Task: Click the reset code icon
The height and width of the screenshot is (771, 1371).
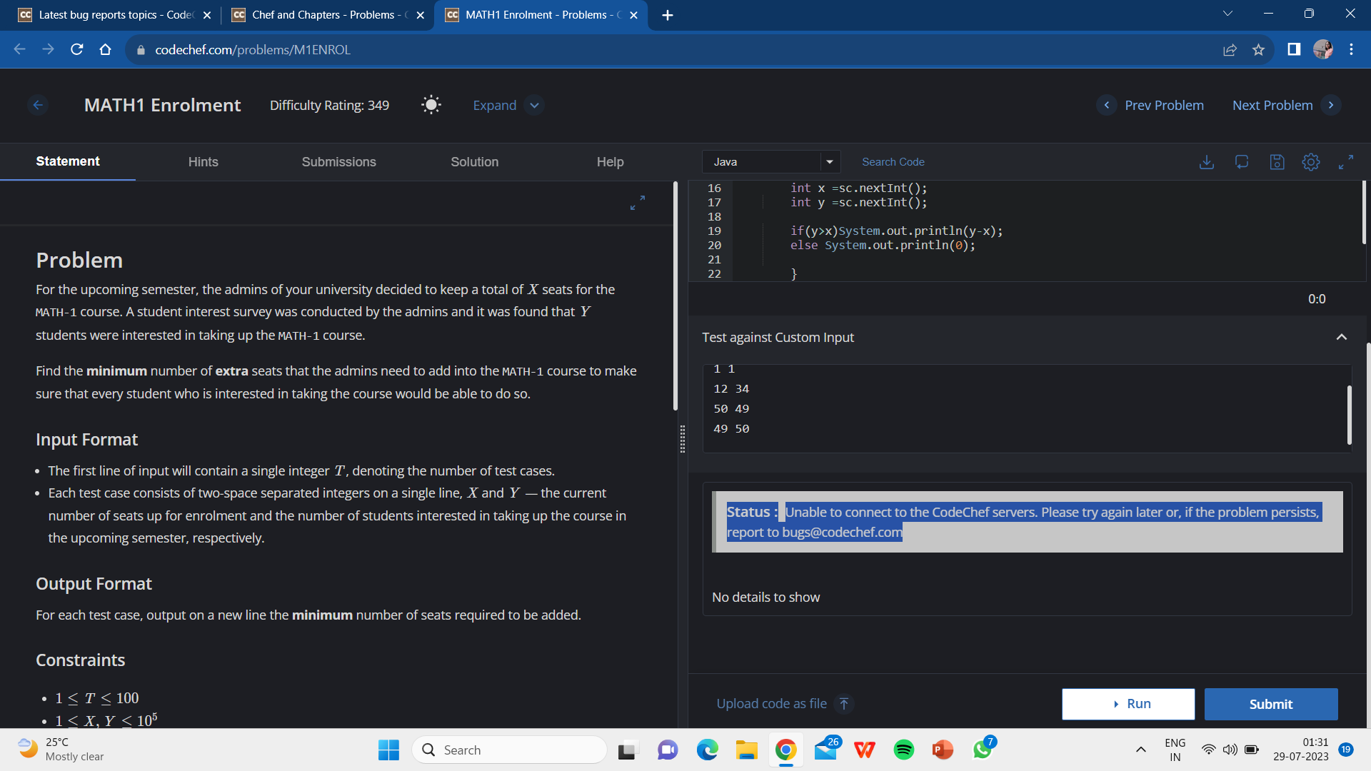Action: 1242,162
